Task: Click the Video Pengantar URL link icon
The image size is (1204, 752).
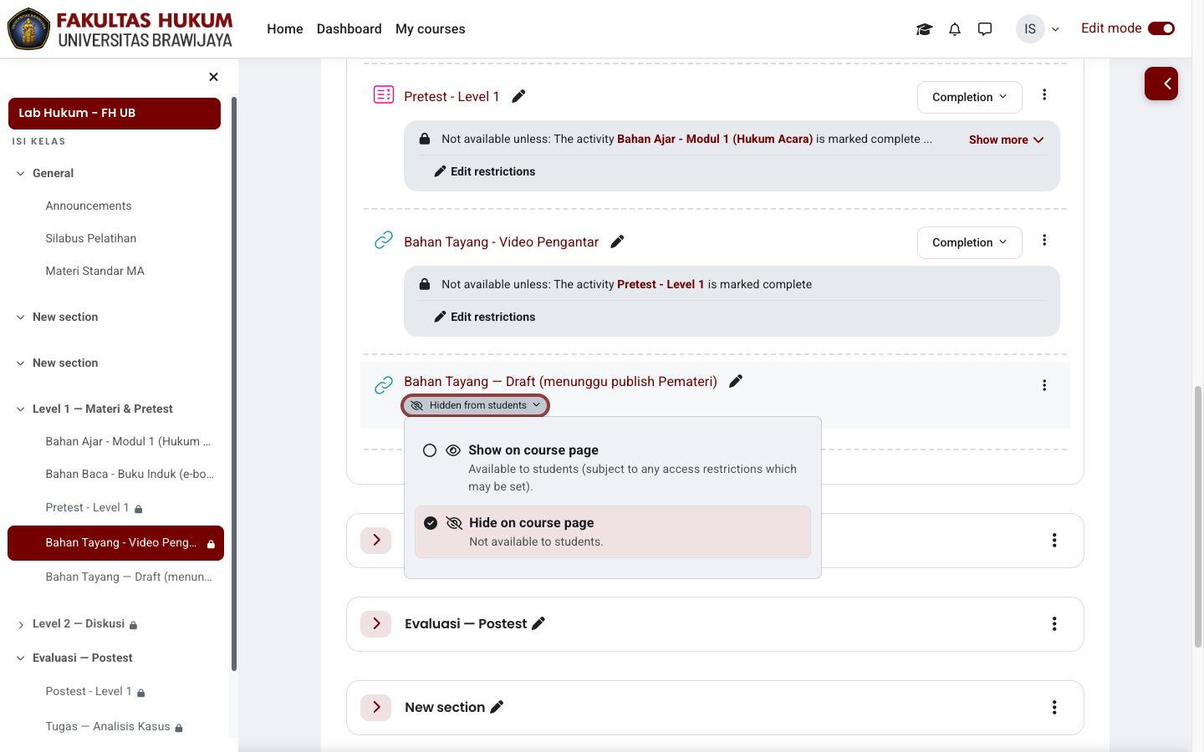Action: point(384,241)
